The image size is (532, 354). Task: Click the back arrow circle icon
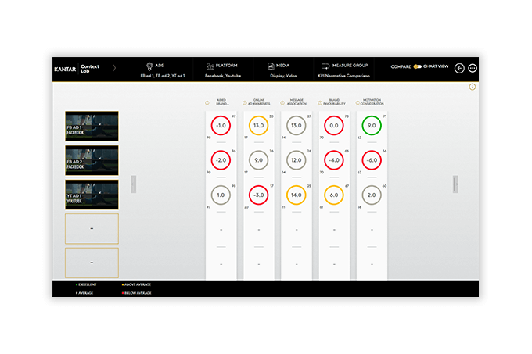[459, 68]
